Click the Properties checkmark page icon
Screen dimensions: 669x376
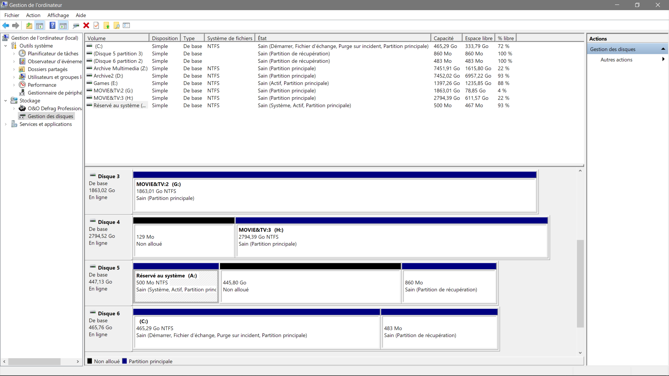pos(97,25)
